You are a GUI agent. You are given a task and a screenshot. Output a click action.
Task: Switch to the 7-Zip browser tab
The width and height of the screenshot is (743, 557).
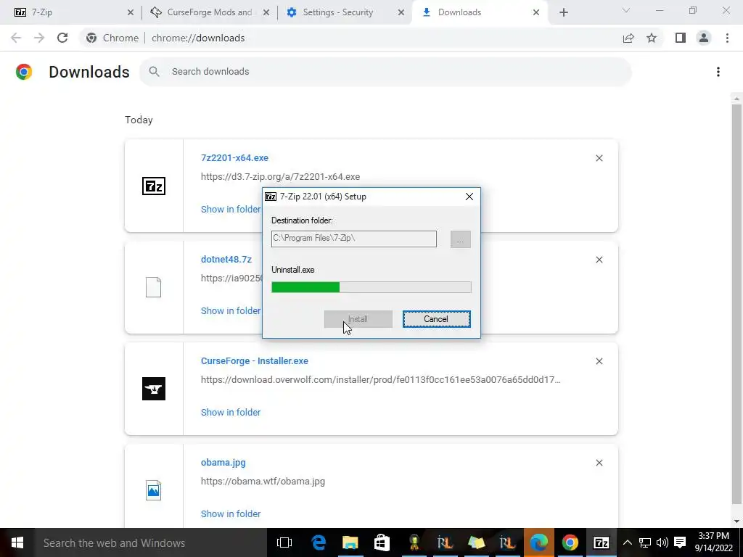[71, 12]
